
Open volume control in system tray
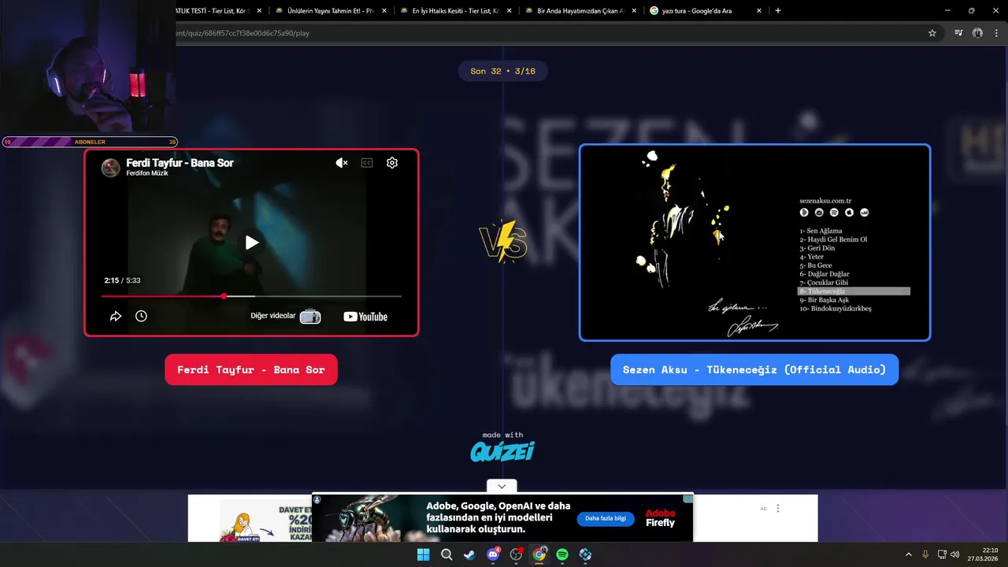point(955,554)
